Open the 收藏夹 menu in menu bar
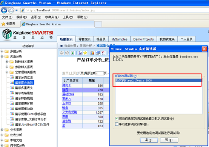Viewport: 209px width, 147px height. tap(52, 17)
